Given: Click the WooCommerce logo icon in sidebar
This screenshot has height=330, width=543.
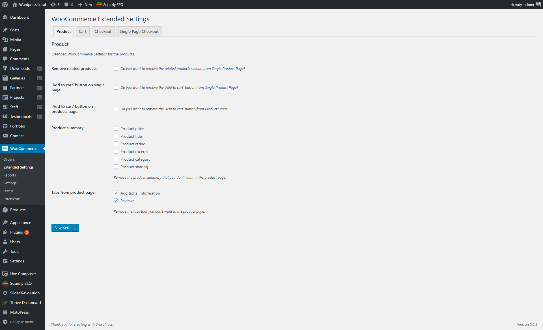Looking at the screenshot, I should coord(5,148).
